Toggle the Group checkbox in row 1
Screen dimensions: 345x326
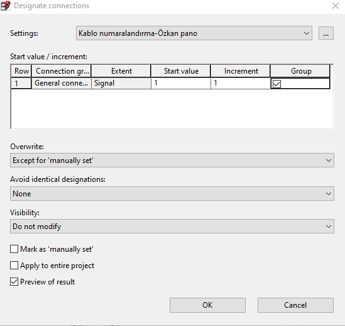tap(277, 84)
